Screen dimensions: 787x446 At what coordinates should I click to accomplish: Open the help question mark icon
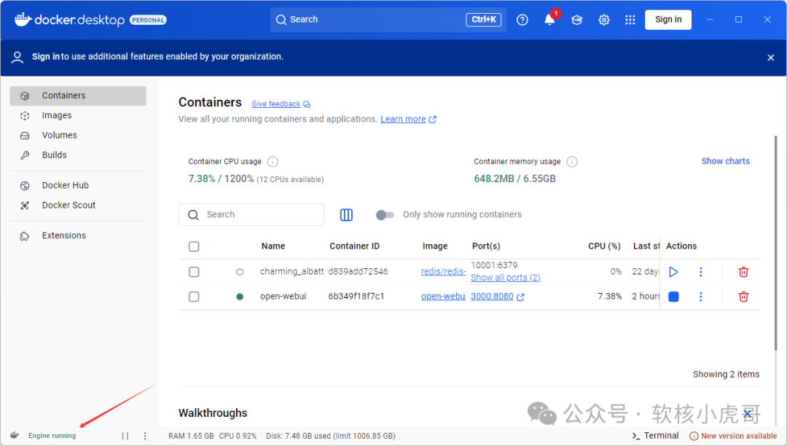522,20
